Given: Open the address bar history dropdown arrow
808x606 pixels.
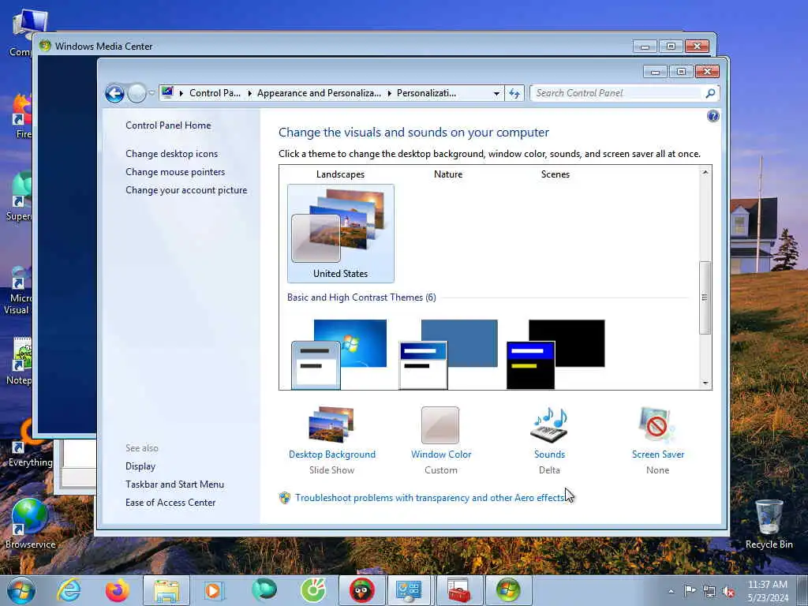Looking at the screenshot, I should (x=496, y=93).
